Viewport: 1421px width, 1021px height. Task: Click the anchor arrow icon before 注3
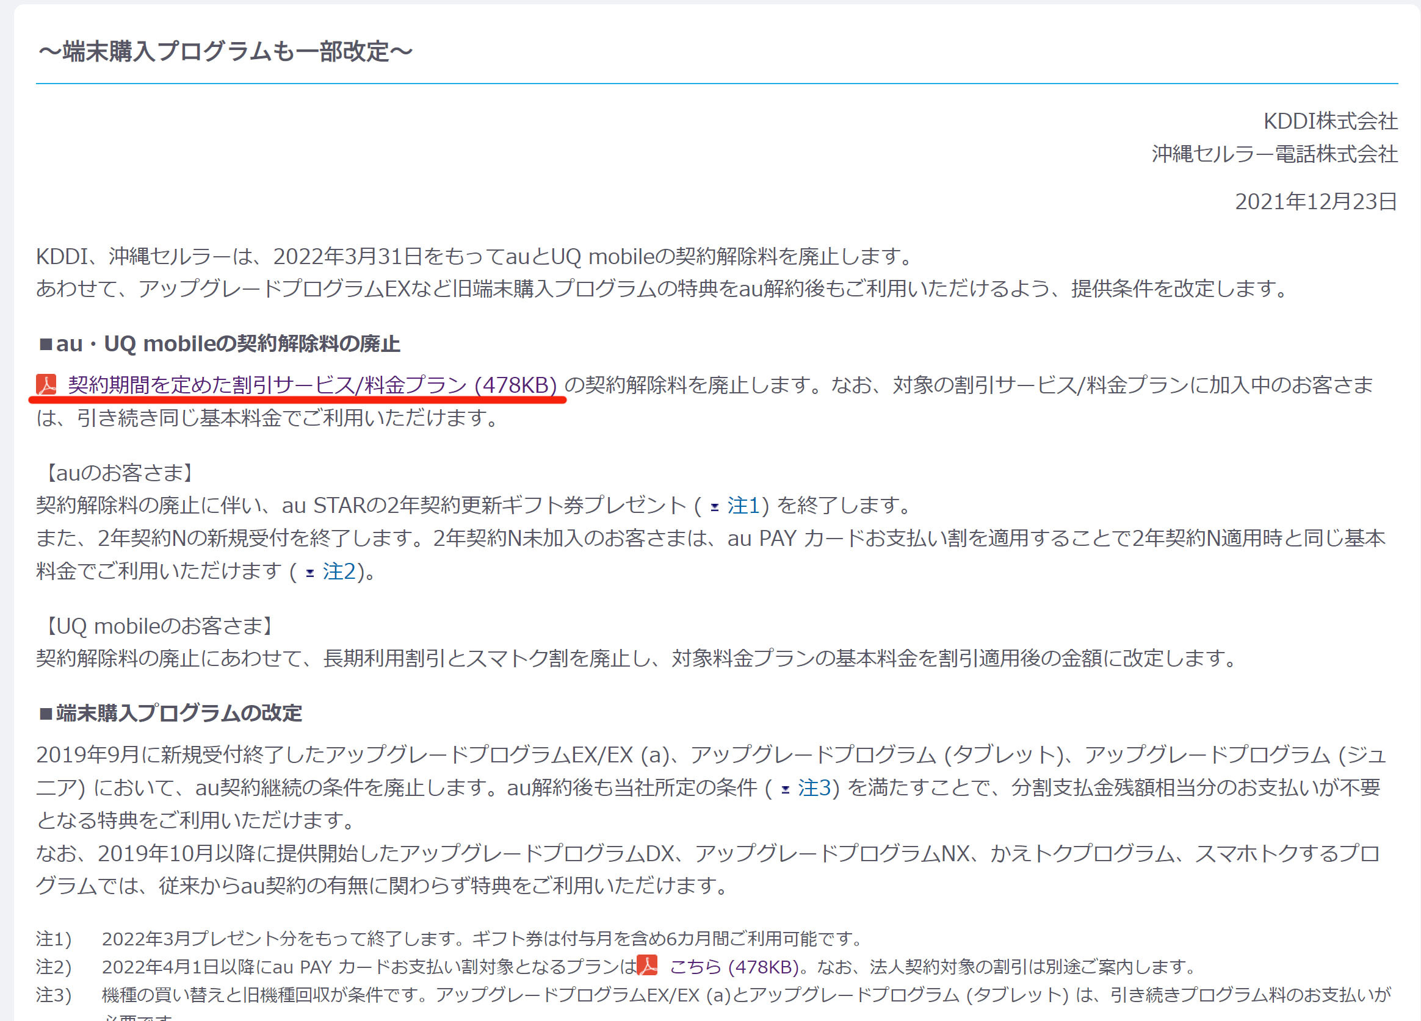click(785, 789)
